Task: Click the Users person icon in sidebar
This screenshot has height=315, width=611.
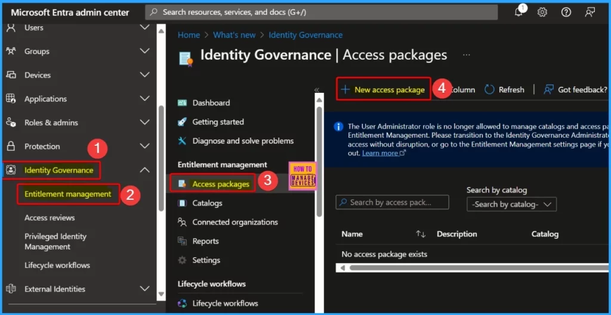Action: click(11, 27)
